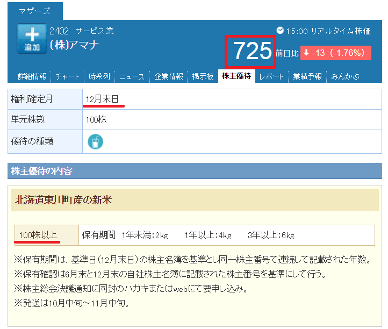Image resolution: width=388 pixels, height=329 pixels.
Task: Click the 保有期間 label in benefit table
Action: [99, 235]
